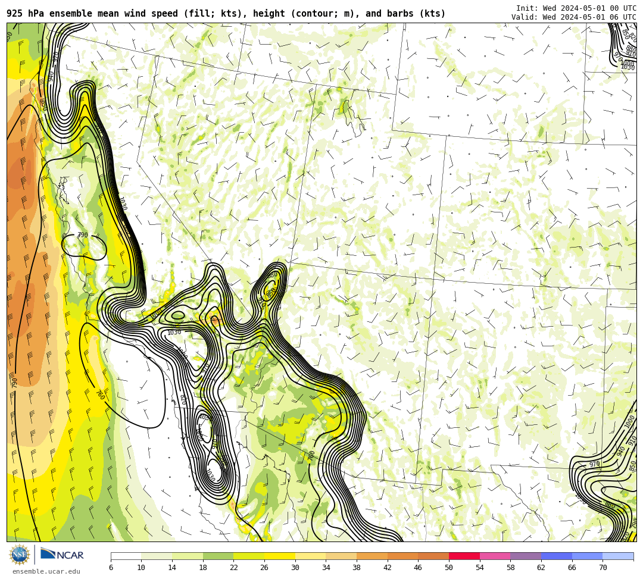Click the colorbar tick label 62
The image size is (643, 579).
point(541,568)
